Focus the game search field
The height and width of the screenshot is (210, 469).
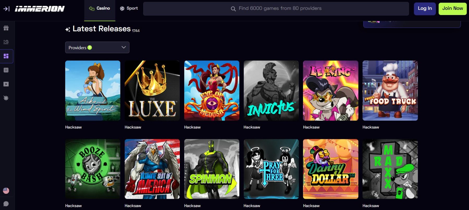pos(276,9)
